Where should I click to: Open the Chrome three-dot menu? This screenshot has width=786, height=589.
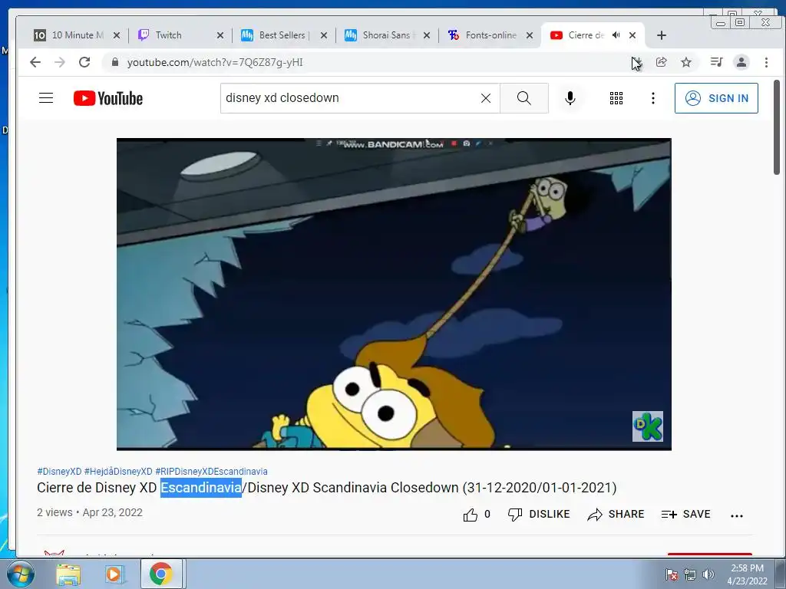point(766,62)
